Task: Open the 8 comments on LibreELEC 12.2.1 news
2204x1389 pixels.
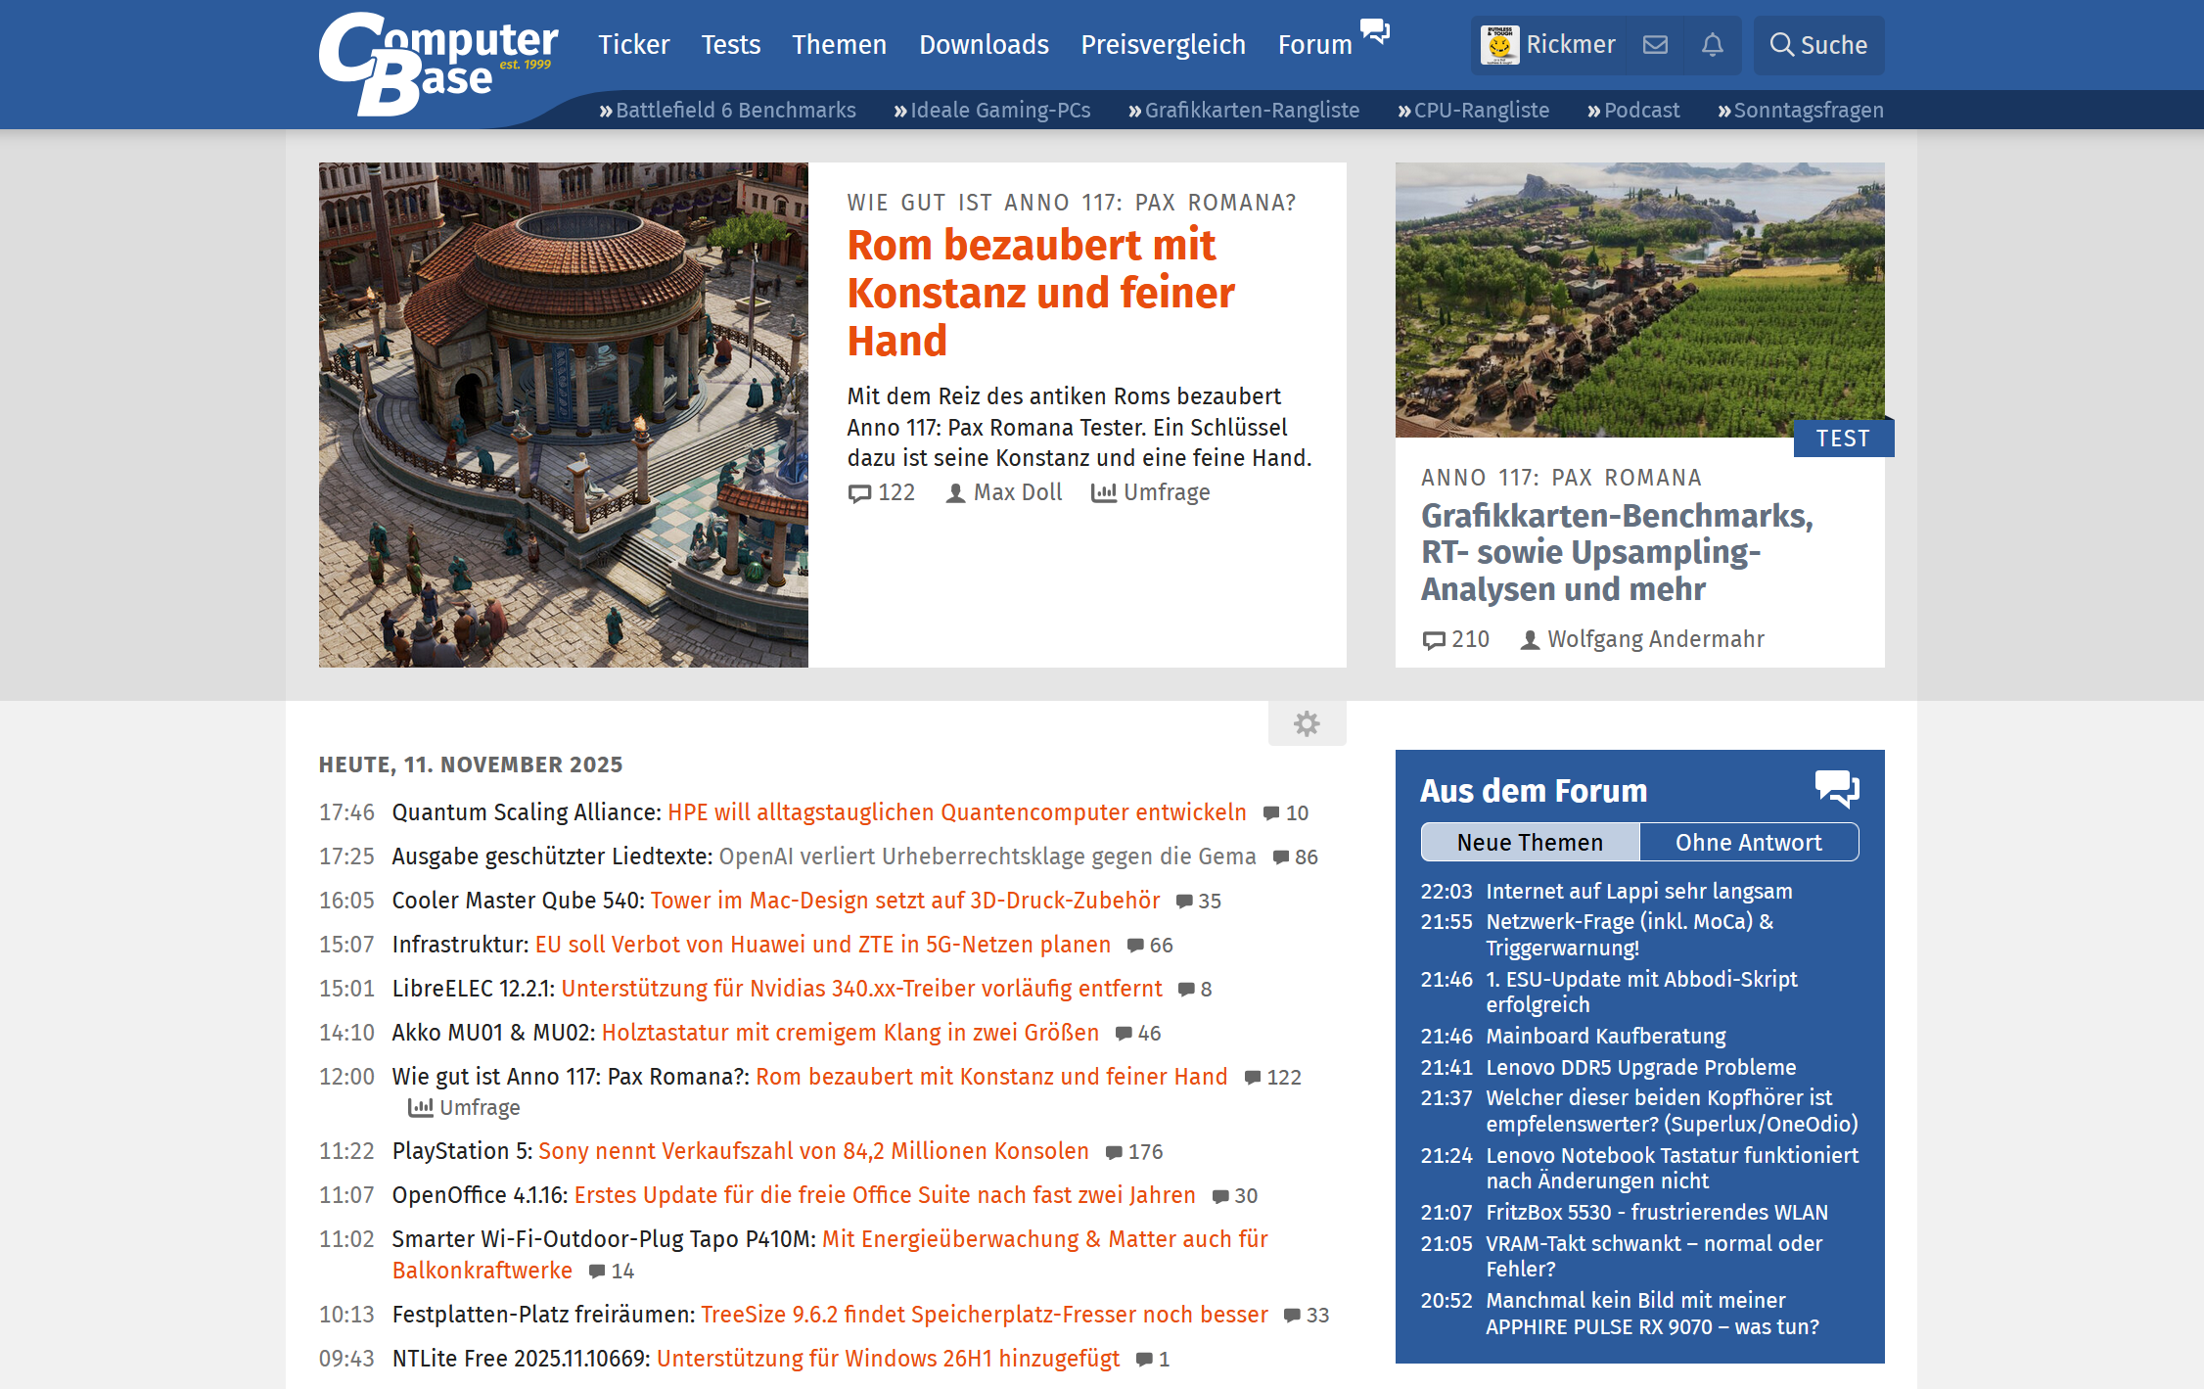Action: (1195, 989)
